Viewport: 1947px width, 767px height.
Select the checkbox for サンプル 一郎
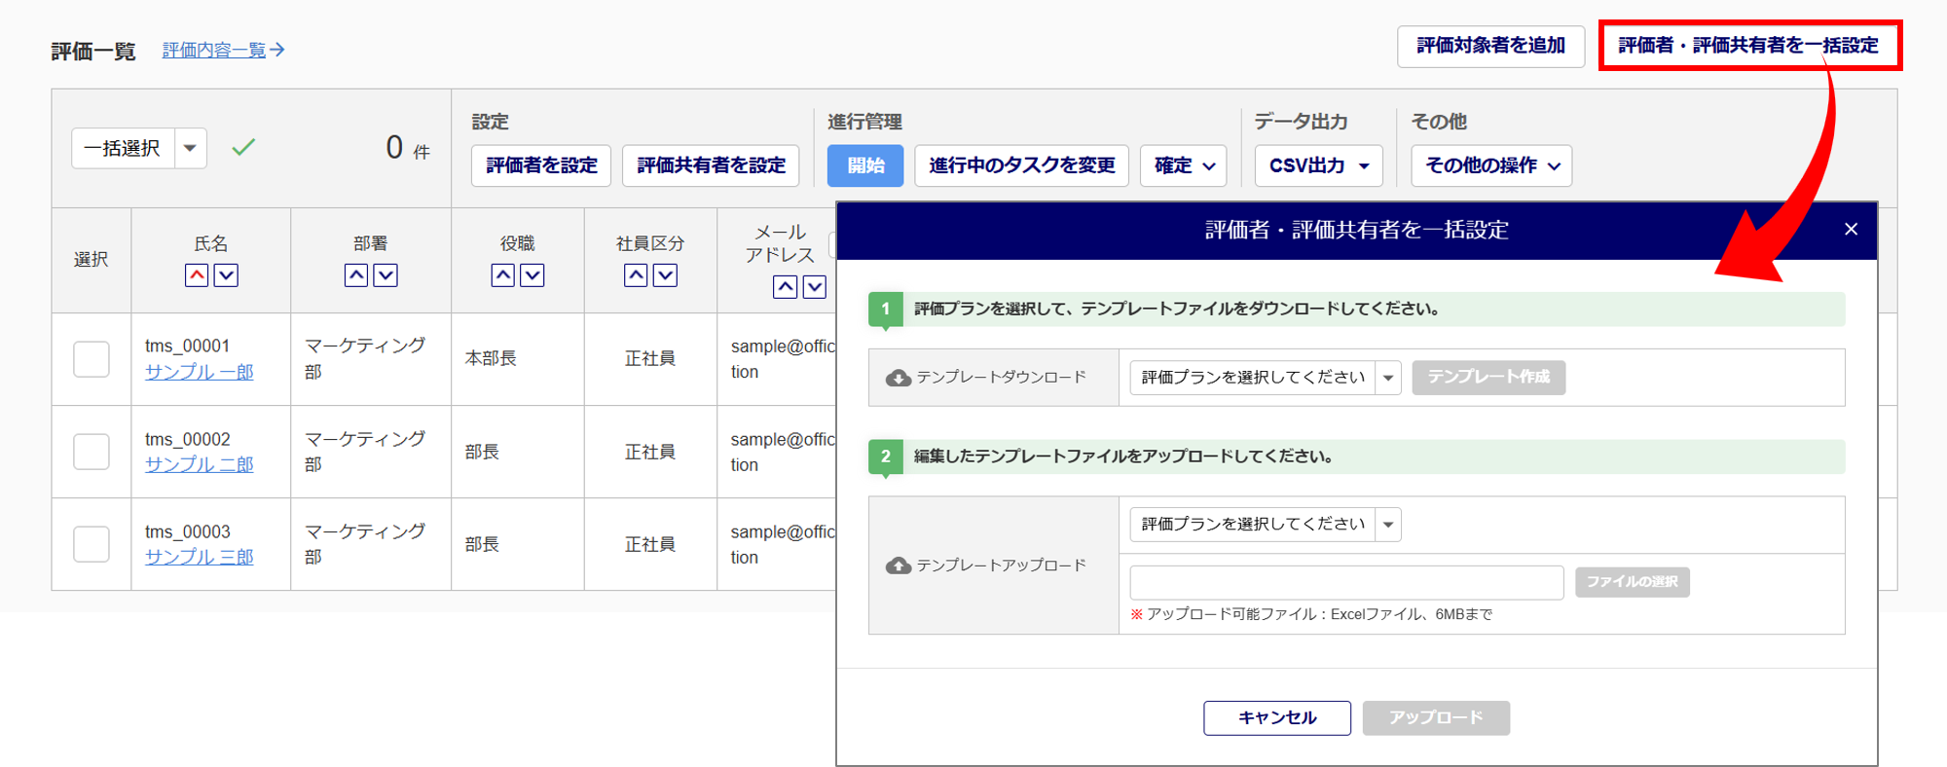coord(92,359)
